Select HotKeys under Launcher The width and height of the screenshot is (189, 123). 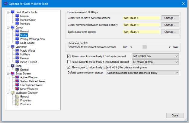[25, 54]
